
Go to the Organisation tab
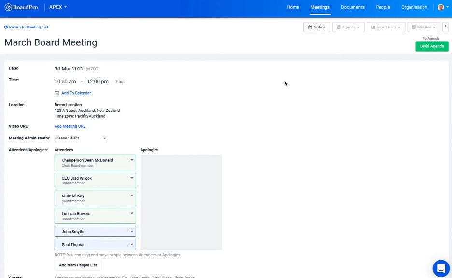(x=414, y=7)
